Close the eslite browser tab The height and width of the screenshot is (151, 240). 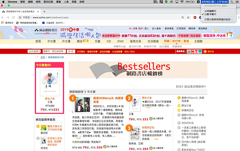[38, 12]
